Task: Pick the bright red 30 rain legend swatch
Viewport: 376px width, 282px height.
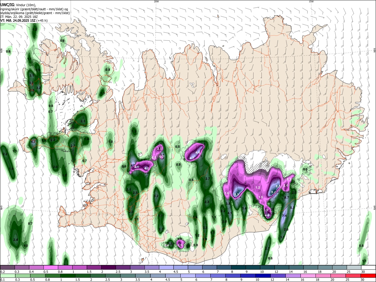Action: (x=368, y=276)
